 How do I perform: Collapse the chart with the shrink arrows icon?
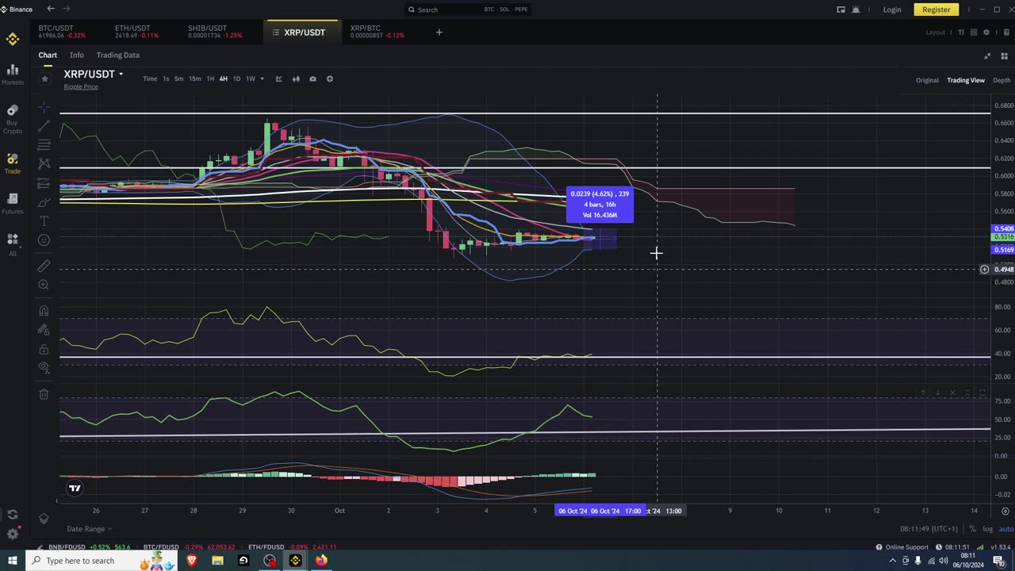987,56
